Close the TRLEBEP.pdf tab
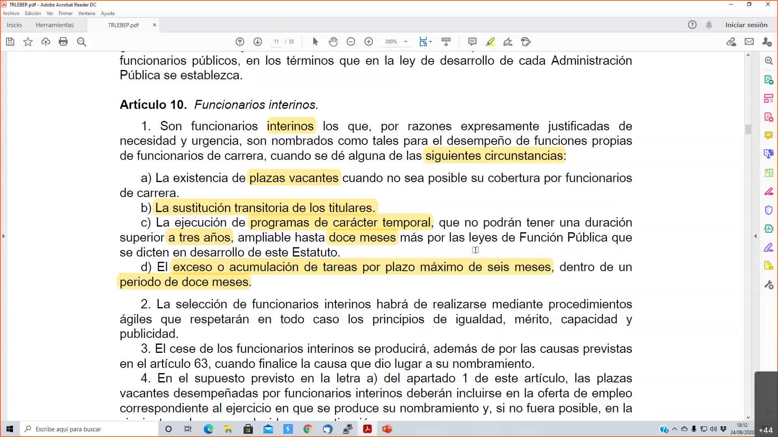The image size is (778, 437). click(x=154, y=25)
